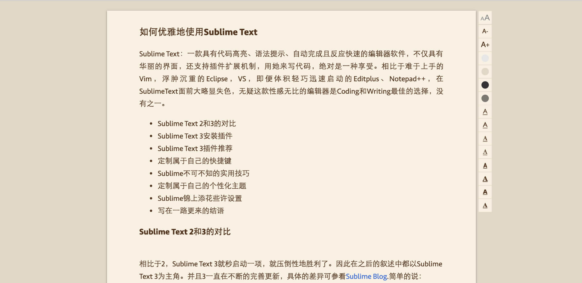Decrease font size with A- button
The height and width of the screenshot is (283, 582).
(x=485, y=31)
